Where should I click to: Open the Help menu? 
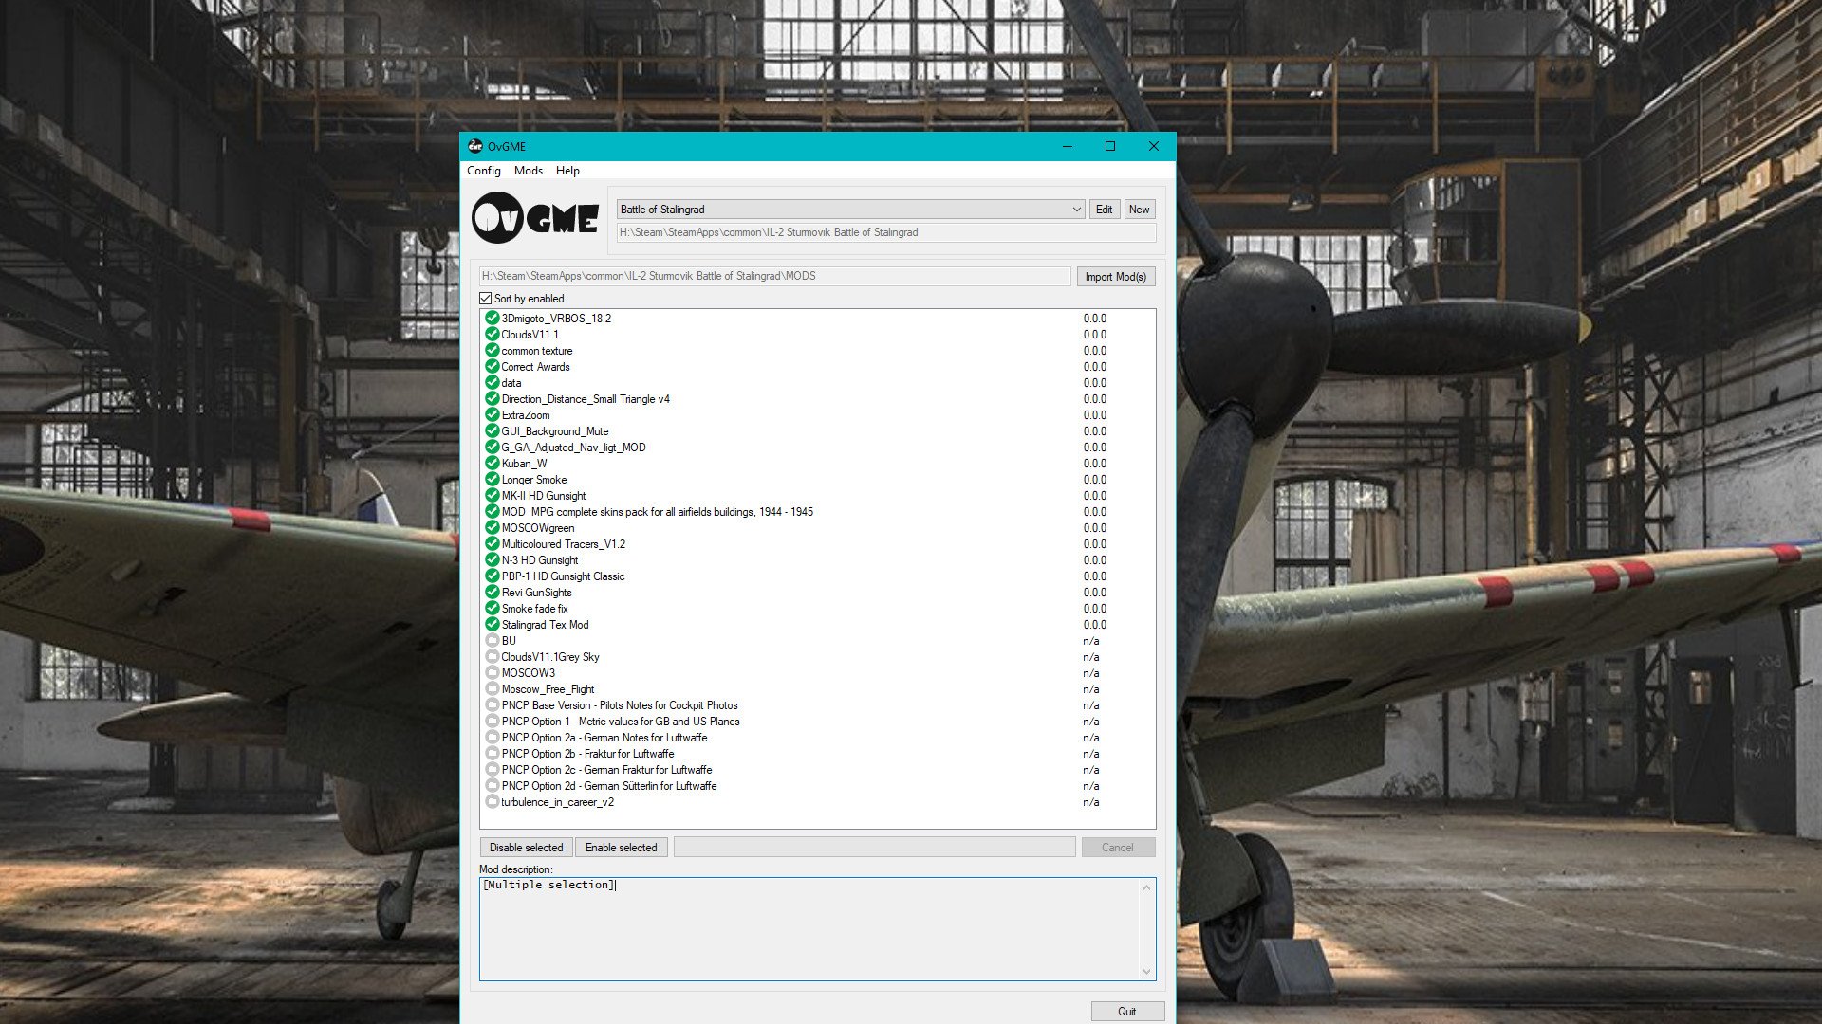coord(567,171)
